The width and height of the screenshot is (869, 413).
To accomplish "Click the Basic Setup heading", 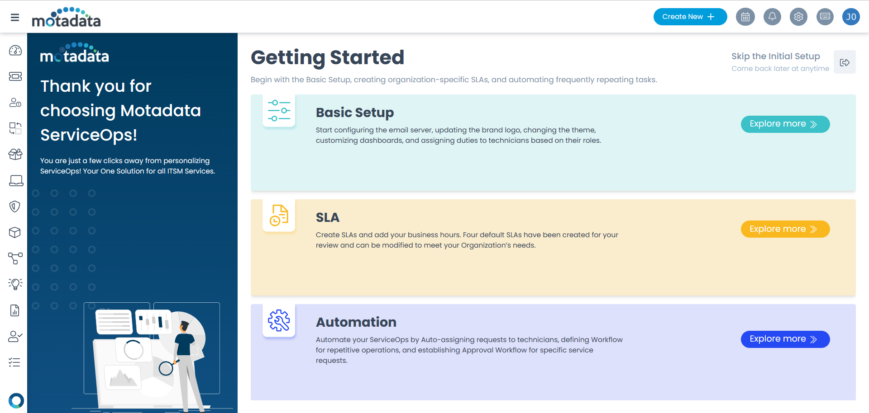I will pos(355,113).
